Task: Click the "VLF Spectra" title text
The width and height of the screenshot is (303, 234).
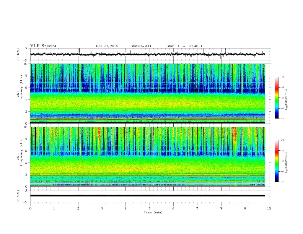Action: [x=43, y=46]
